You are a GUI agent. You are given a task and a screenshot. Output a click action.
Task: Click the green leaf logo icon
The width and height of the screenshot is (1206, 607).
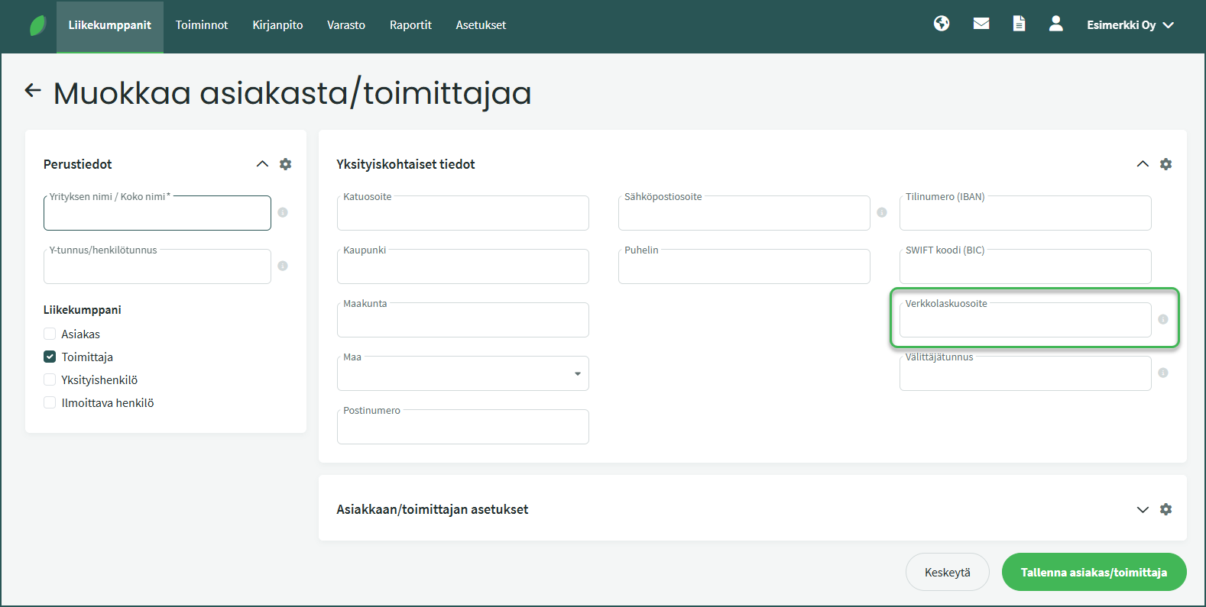click(x=37, y=25)
